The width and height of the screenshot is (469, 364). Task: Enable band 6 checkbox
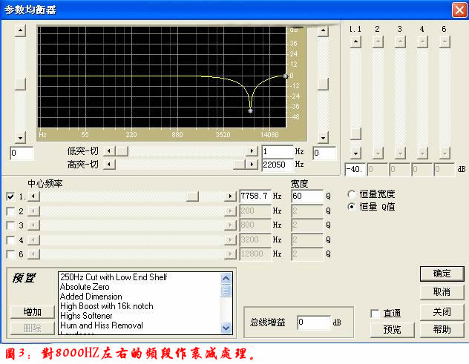point(10,254)
